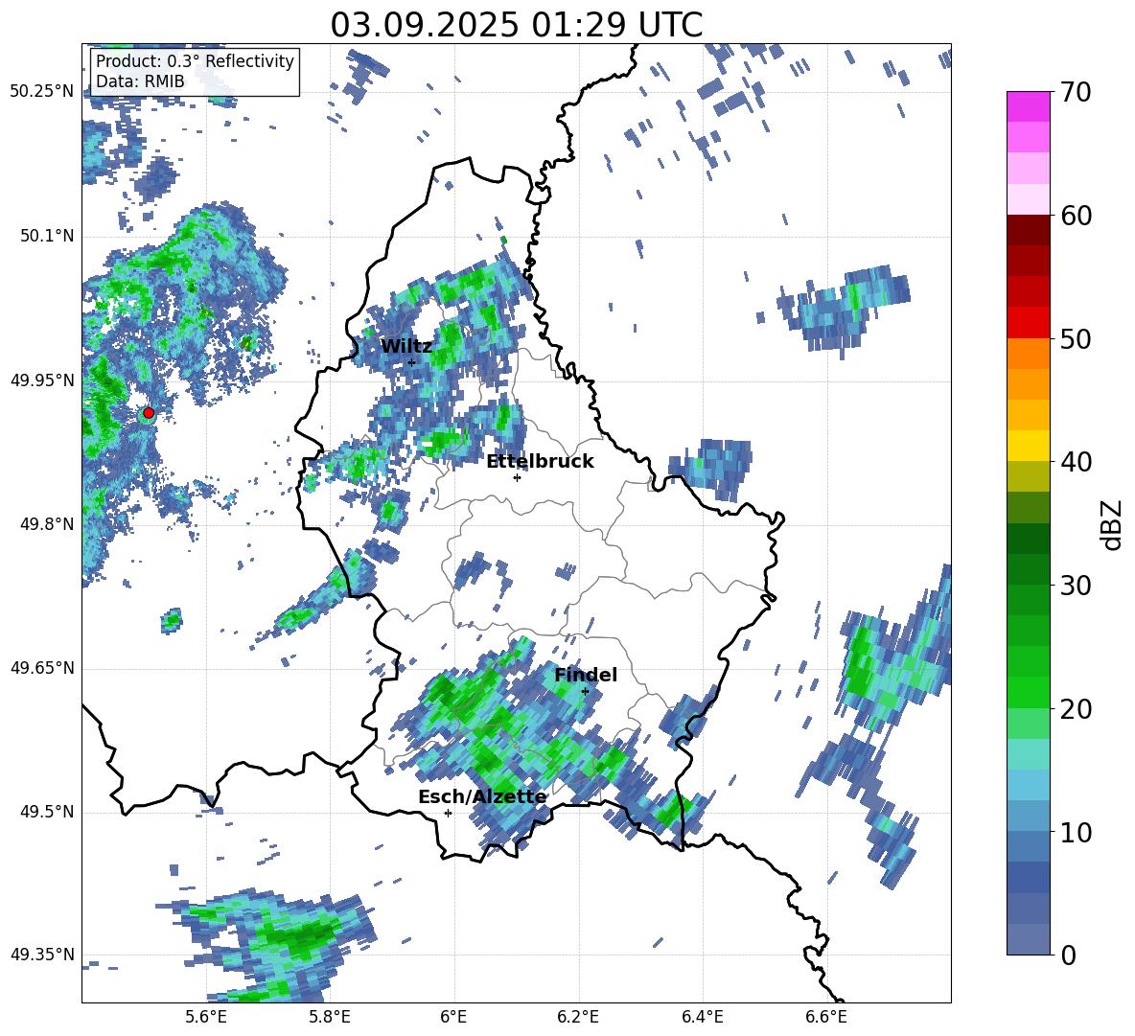Click the 49.65°N latitude tick label
Image resolution: width=1135 pixels, height=1036 pixels.
coord(42,668)
